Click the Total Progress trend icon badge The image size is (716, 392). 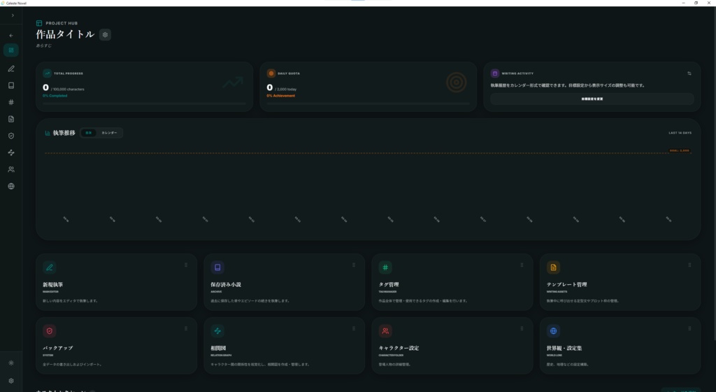pos(47,73)
